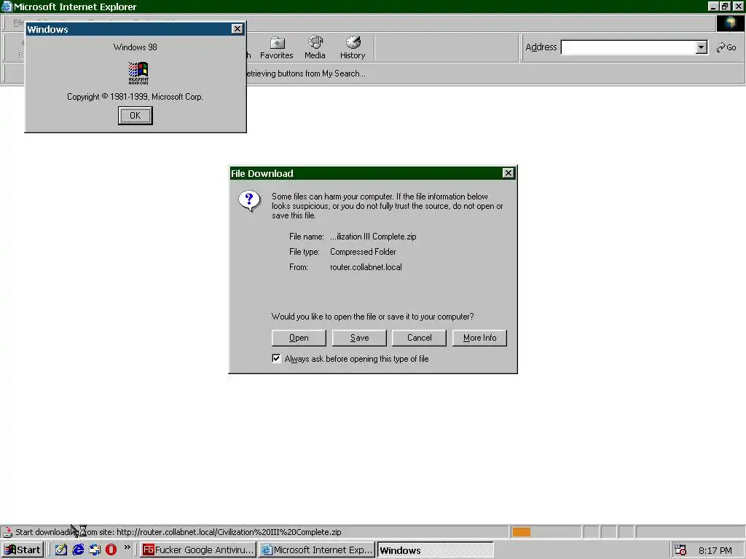Image resolution: width=746 pixels, height=559 pixels.
Task: Launch Opera from Quick Launch
Action: point(111,550)
